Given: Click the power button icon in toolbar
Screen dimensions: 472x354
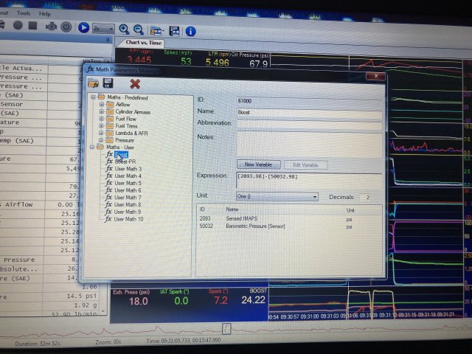Looking at the screenshot, I should pyautogui.click(x=66, y=27).
